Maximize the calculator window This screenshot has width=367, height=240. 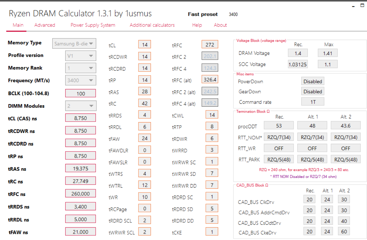tap(362, 5)
